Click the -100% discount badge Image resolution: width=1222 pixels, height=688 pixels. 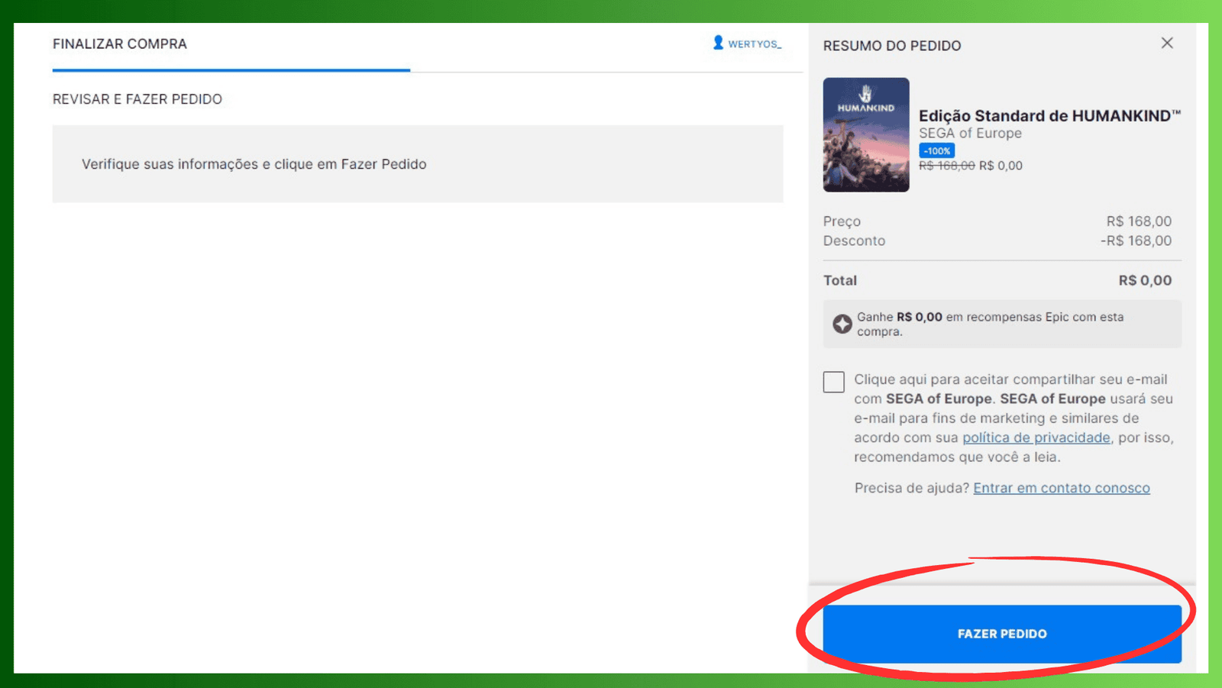[x=936, y=151]
